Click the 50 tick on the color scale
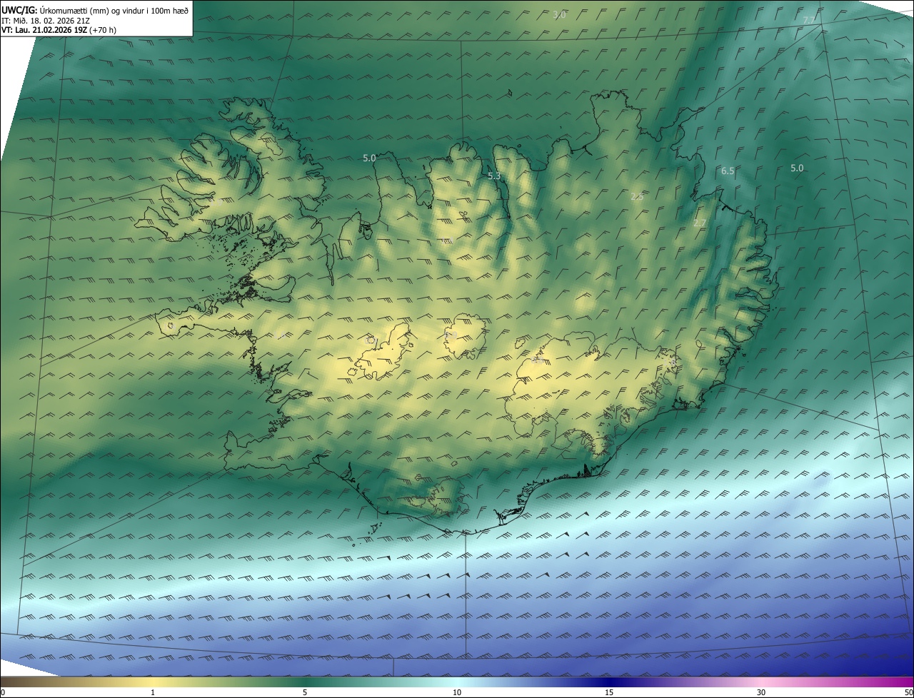 [x=908, y=692]
